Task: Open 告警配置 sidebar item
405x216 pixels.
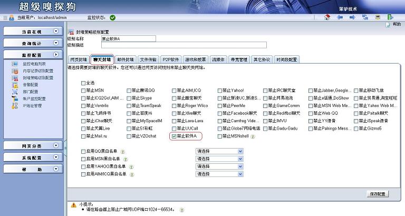Action: click(30, 84)
